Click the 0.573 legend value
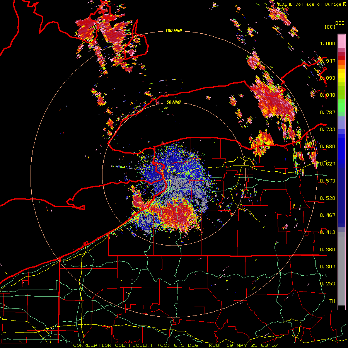348x348 pixels. click(x=328, y=181)
